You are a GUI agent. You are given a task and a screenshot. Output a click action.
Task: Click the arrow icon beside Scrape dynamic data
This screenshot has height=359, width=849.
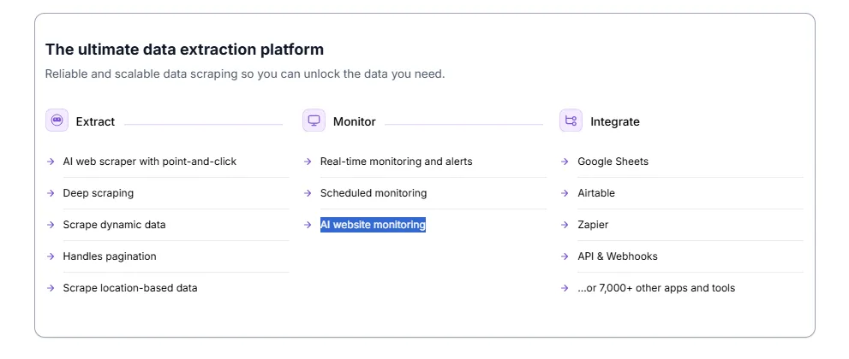(51, 225)
